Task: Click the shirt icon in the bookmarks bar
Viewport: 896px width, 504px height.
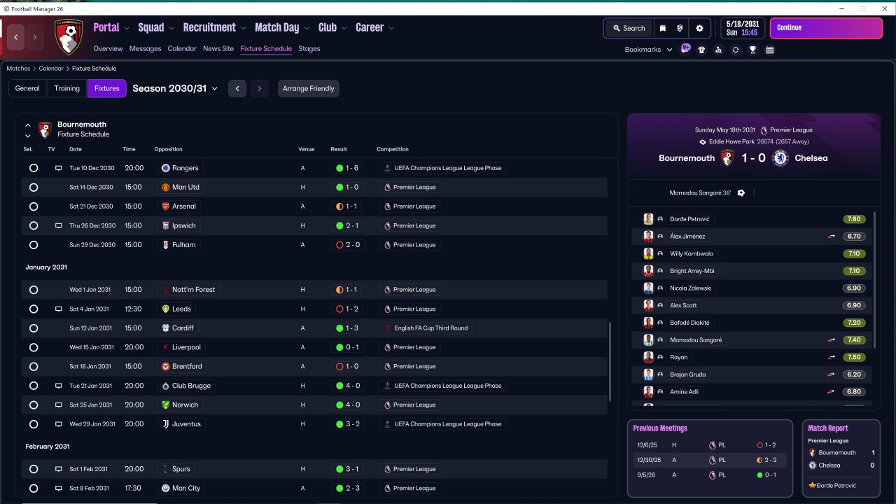Action: point(701,50)
